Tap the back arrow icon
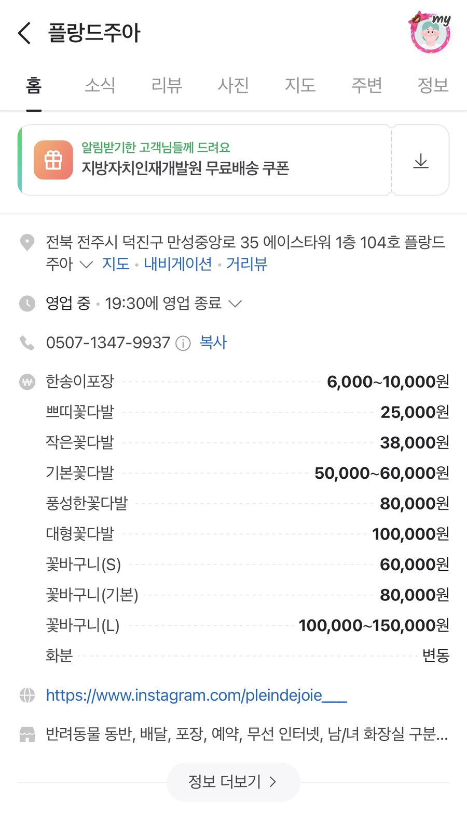Image resolution: width=467 pixels, height=813 pixels. click(x=25, y=33)
